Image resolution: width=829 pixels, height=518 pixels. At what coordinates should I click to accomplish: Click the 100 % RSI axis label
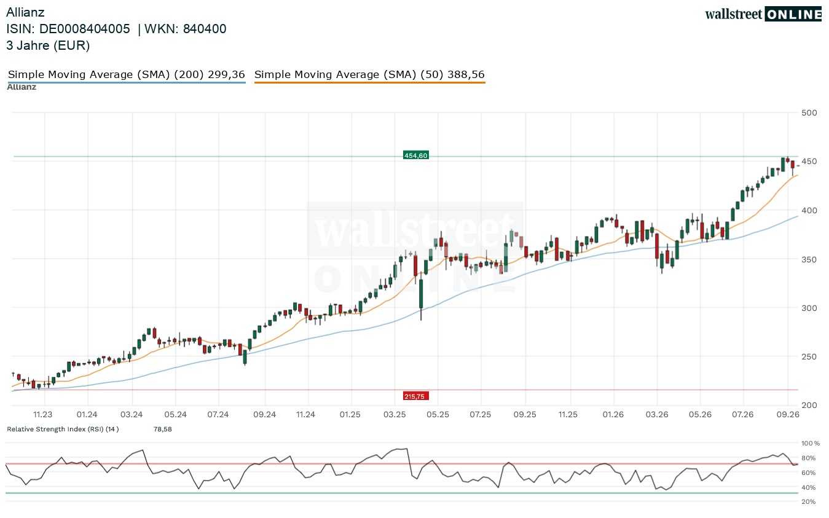[811, 443]
